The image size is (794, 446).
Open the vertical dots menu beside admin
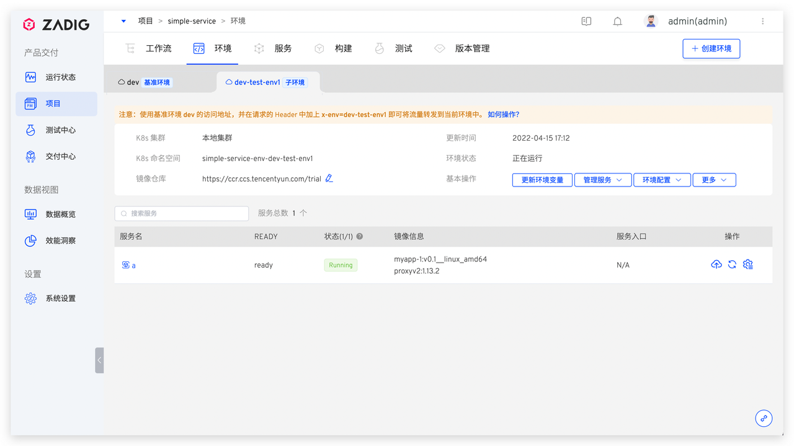pos(762,21)
